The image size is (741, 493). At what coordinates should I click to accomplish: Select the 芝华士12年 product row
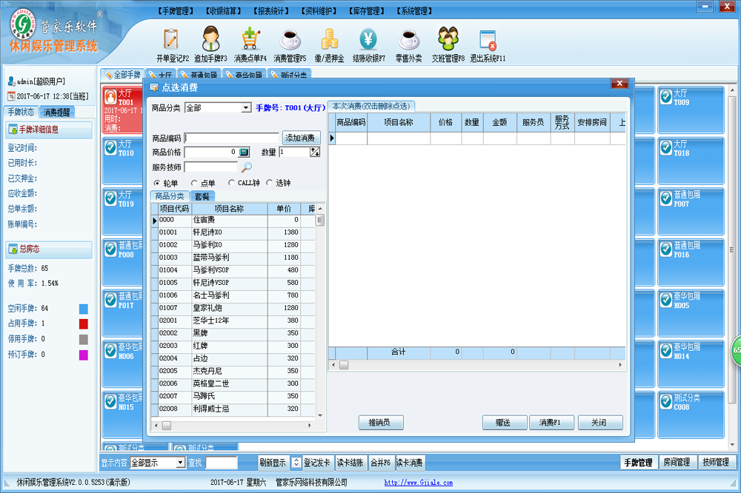[x=233, y=321]
